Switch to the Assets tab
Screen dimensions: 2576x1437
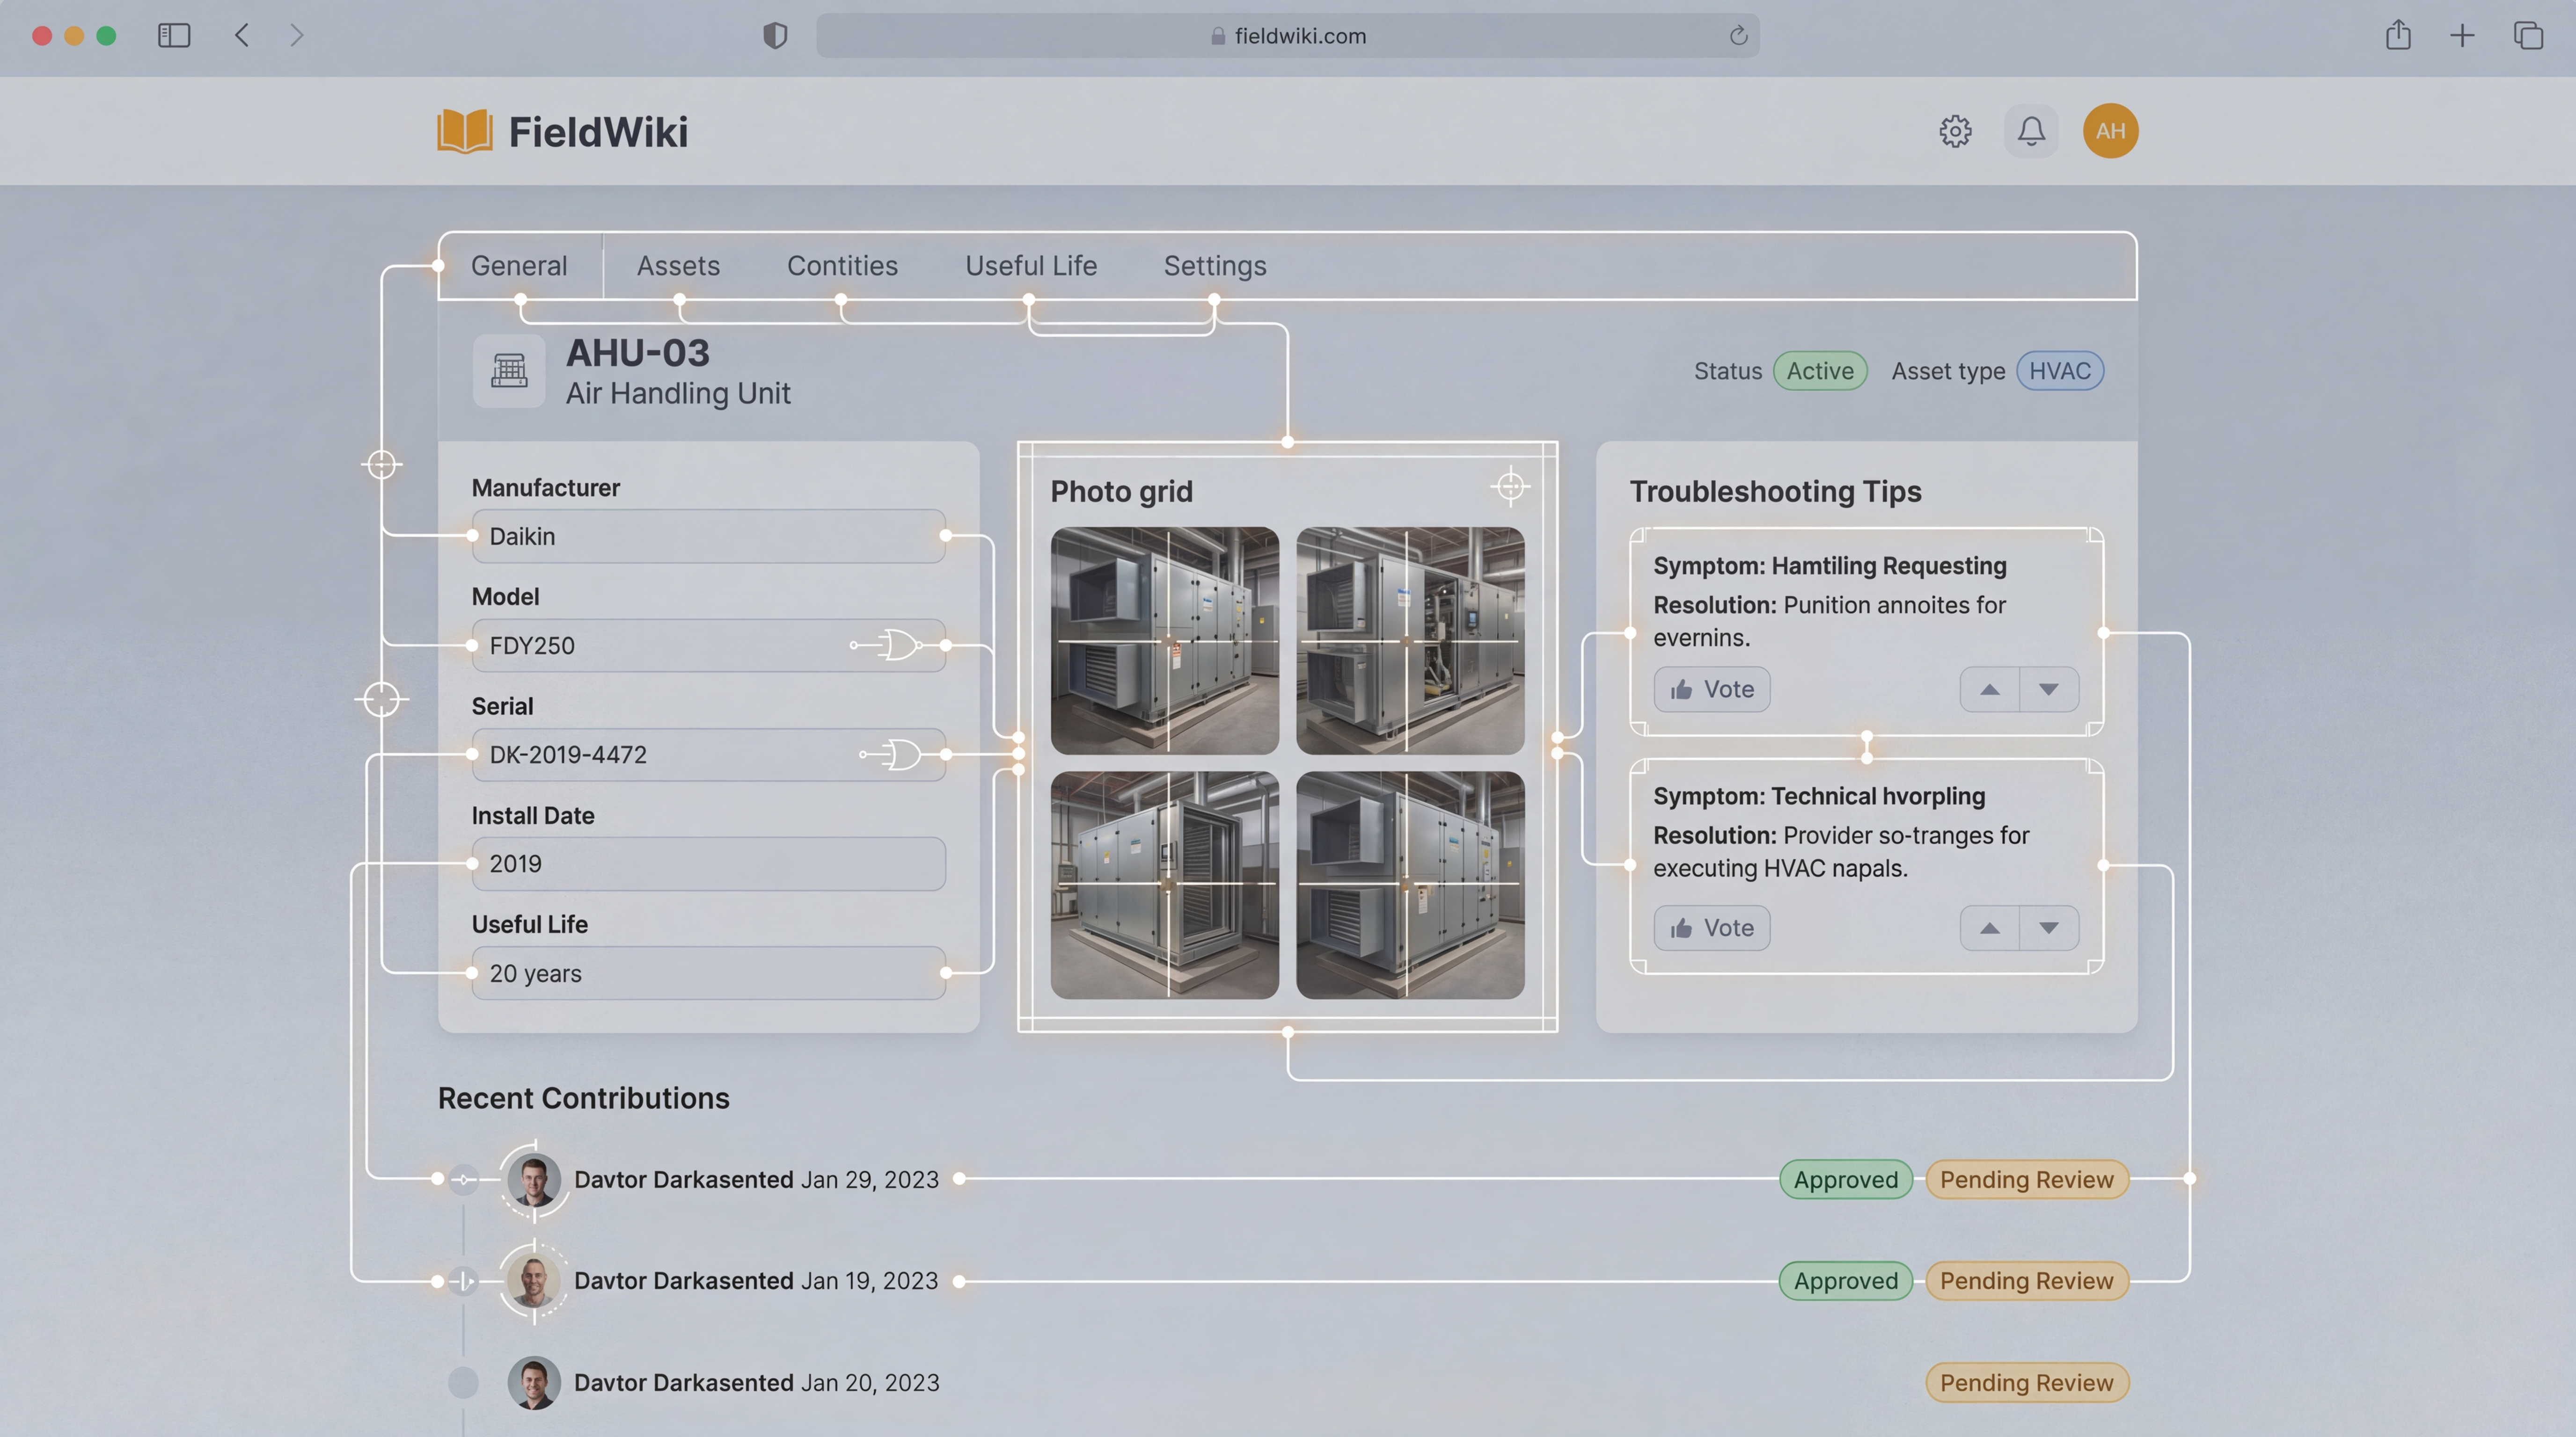point(678,266)
